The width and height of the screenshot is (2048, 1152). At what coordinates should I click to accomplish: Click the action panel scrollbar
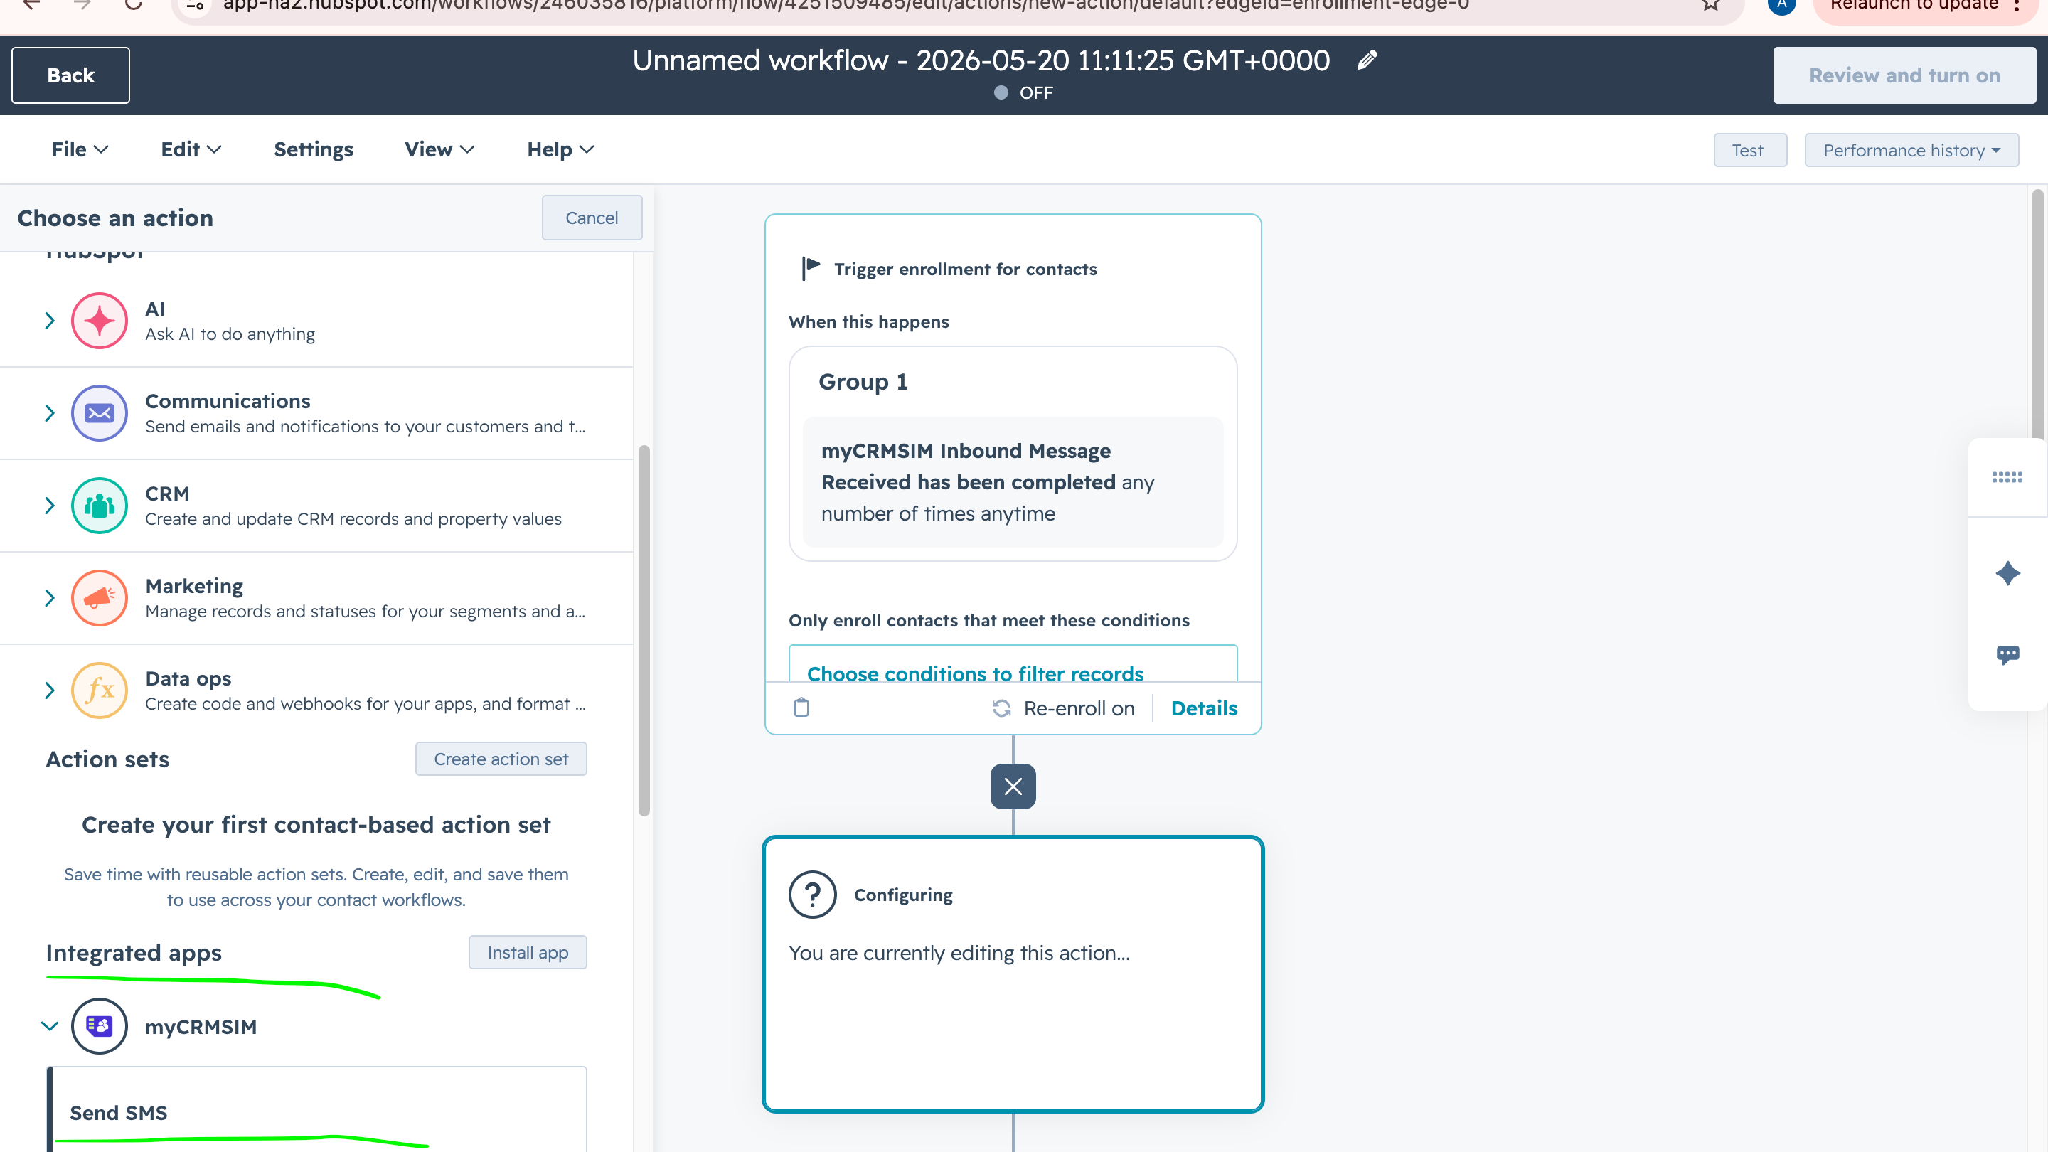point(644,631)
